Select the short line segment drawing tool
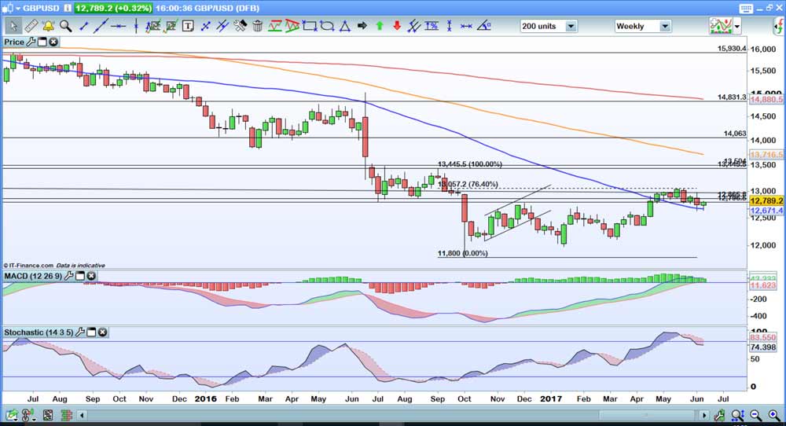The width and height of the screenshot is (786, 426). pyautogui.click(x=84, y=26)
